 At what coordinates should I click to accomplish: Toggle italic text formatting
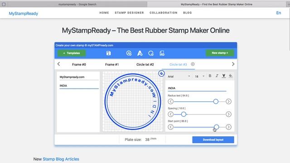click(217, 76)
